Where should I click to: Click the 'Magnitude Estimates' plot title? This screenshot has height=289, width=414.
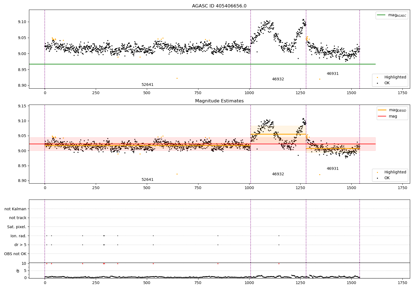219,101
